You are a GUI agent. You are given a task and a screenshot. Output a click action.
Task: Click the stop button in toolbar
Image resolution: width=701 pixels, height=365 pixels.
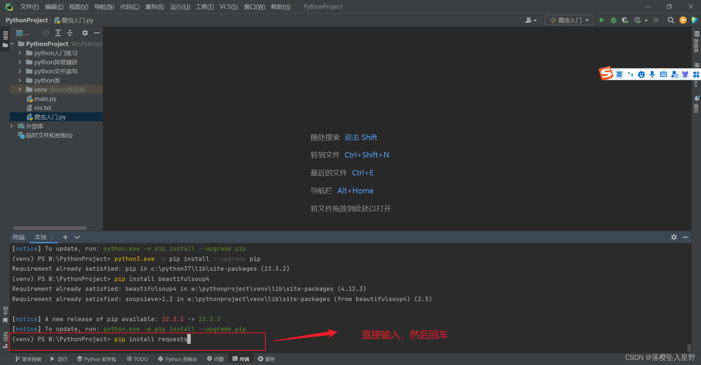point(656,20)
